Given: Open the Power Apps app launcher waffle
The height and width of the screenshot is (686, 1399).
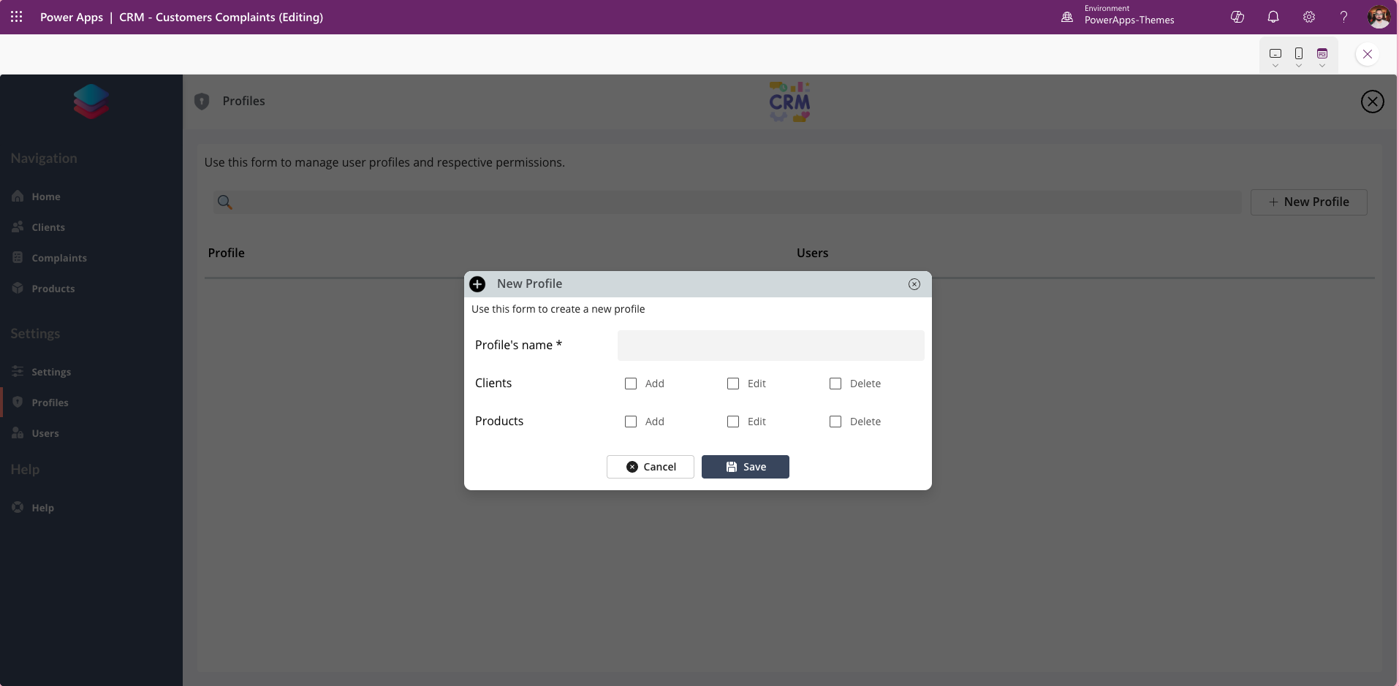Looking at the screenshot, I should (16, 17).
